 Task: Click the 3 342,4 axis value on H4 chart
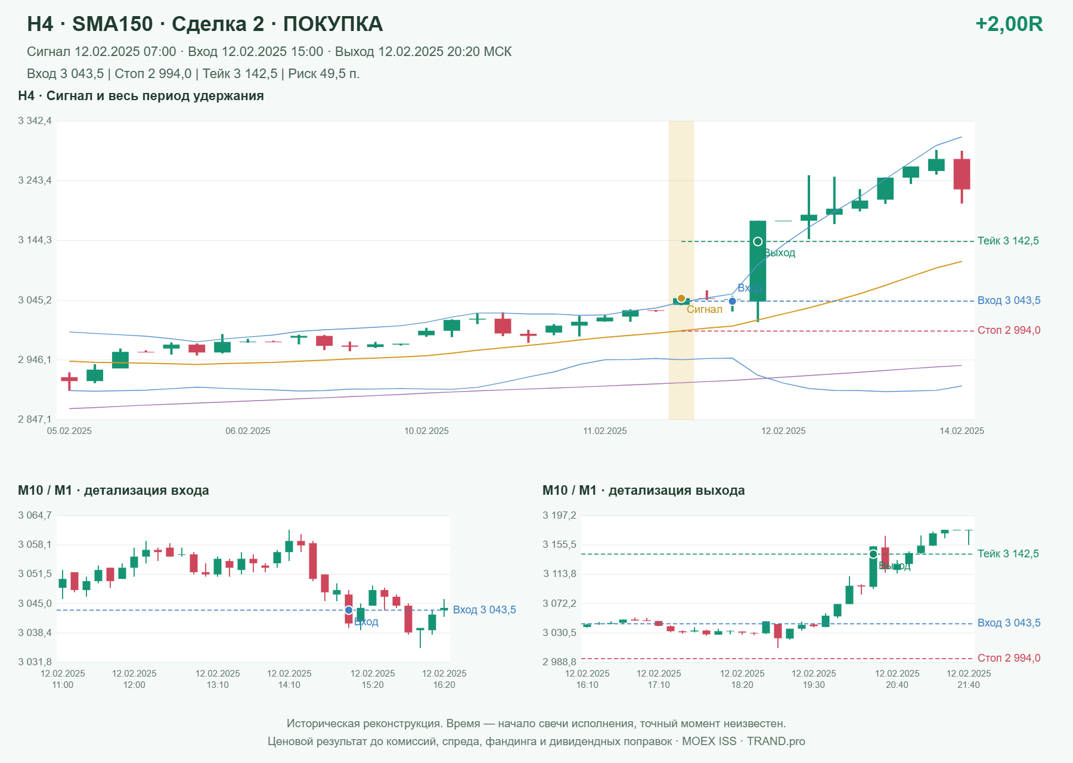35,121
